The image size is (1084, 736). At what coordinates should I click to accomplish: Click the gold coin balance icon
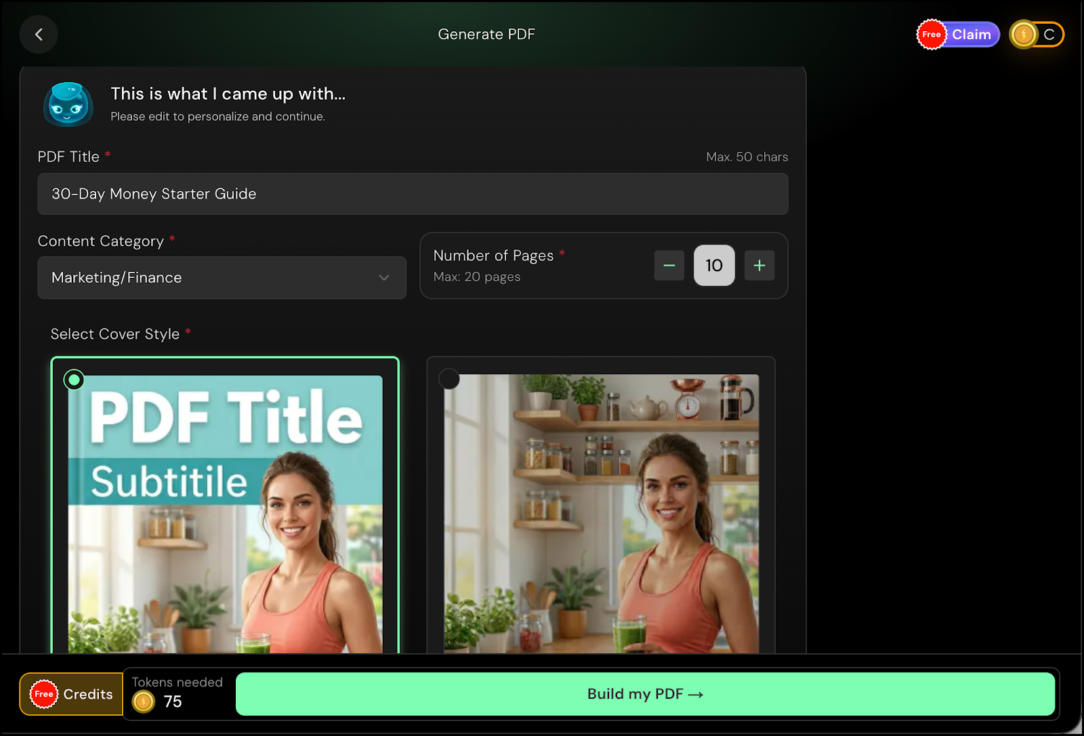point(1023,35)
